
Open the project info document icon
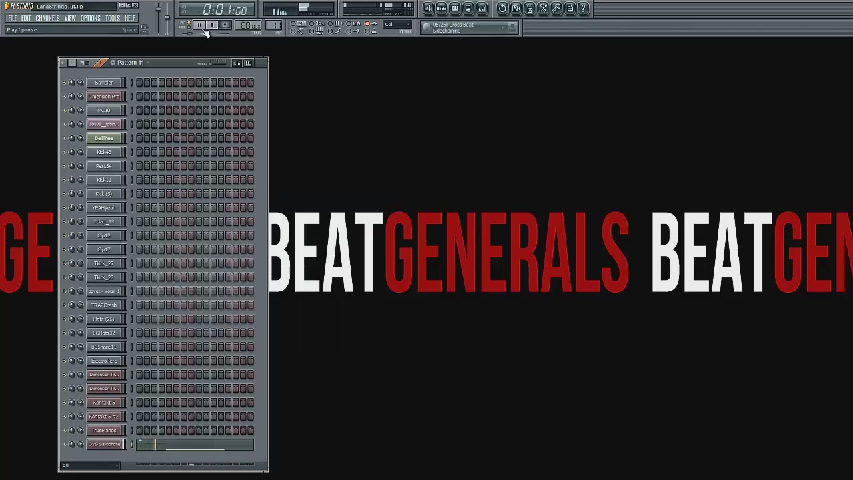click(570, 8)
